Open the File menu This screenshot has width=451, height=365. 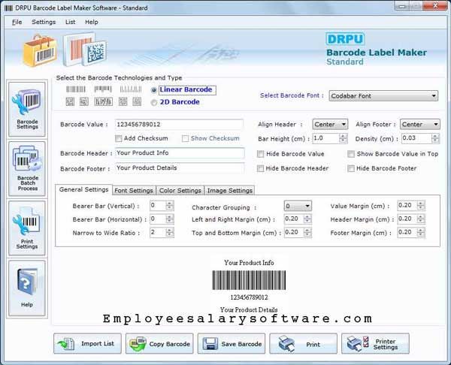(x=17, y=22)
